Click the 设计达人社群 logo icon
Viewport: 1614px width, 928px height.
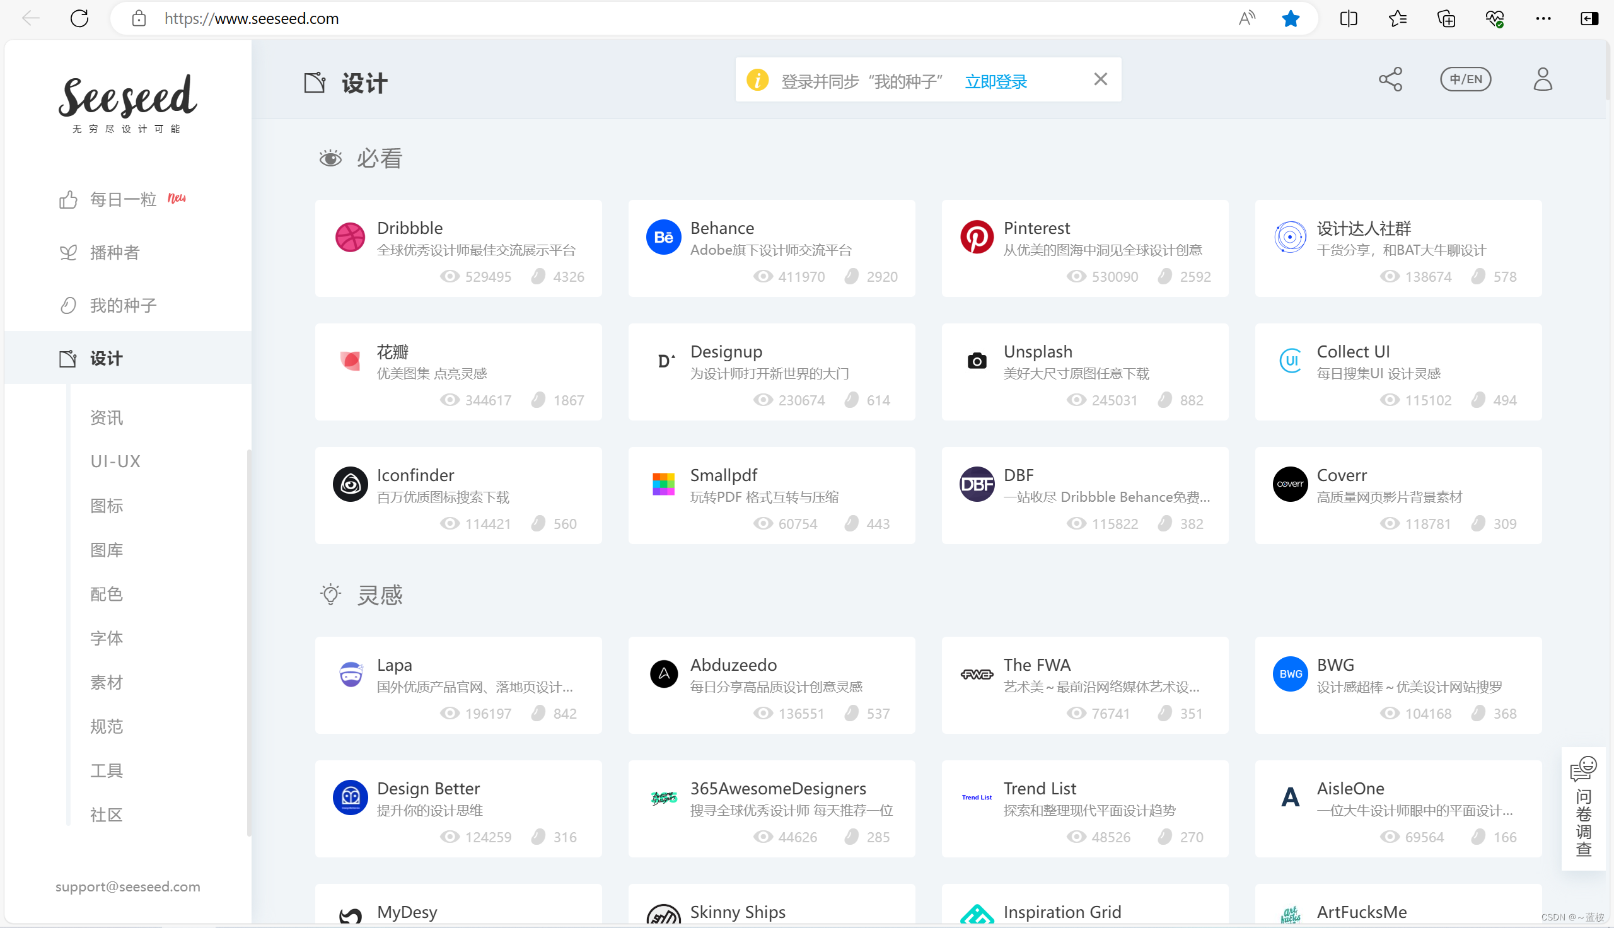(1290, 237)
